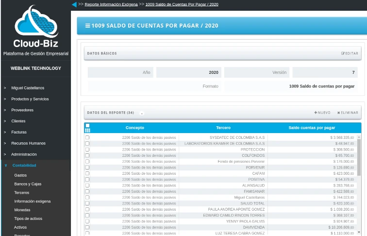Sort by Saldo cuentas por pagar header
The height and width of the screenshot is (236, 367).
312,128
